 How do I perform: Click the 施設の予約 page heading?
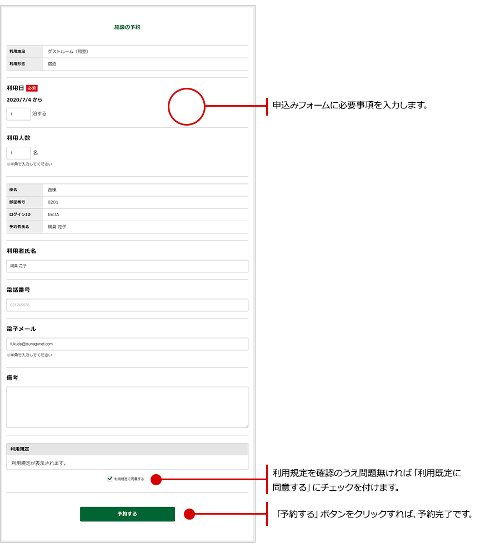(x=127, y=27)
